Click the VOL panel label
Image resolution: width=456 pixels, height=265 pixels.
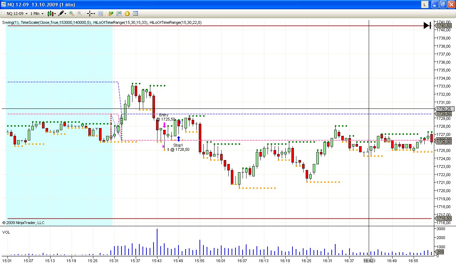click(6, 232)
